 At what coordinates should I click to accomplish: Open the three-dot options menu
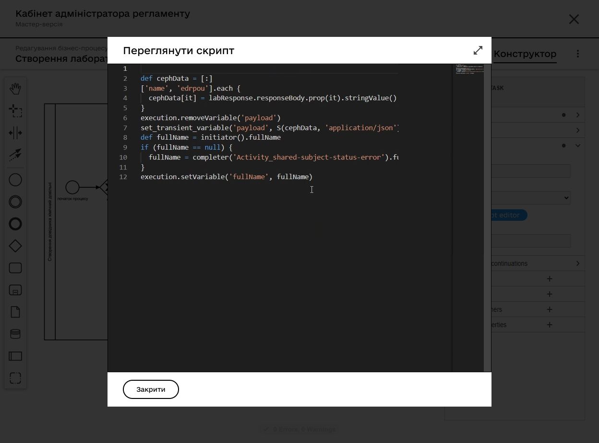[x=578, y=54]
